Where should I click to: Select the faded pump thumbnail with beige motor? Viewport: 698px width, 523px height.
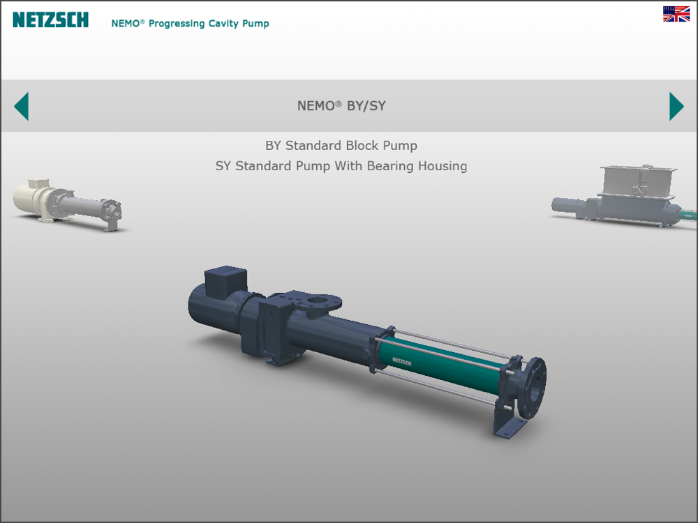pos(68,204)
